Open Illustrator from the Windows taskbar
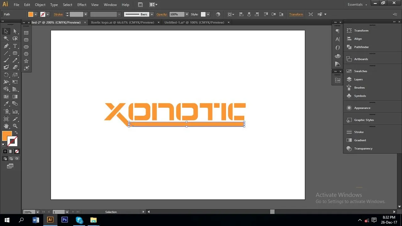The image size is (402, 226). coord(50,220)
